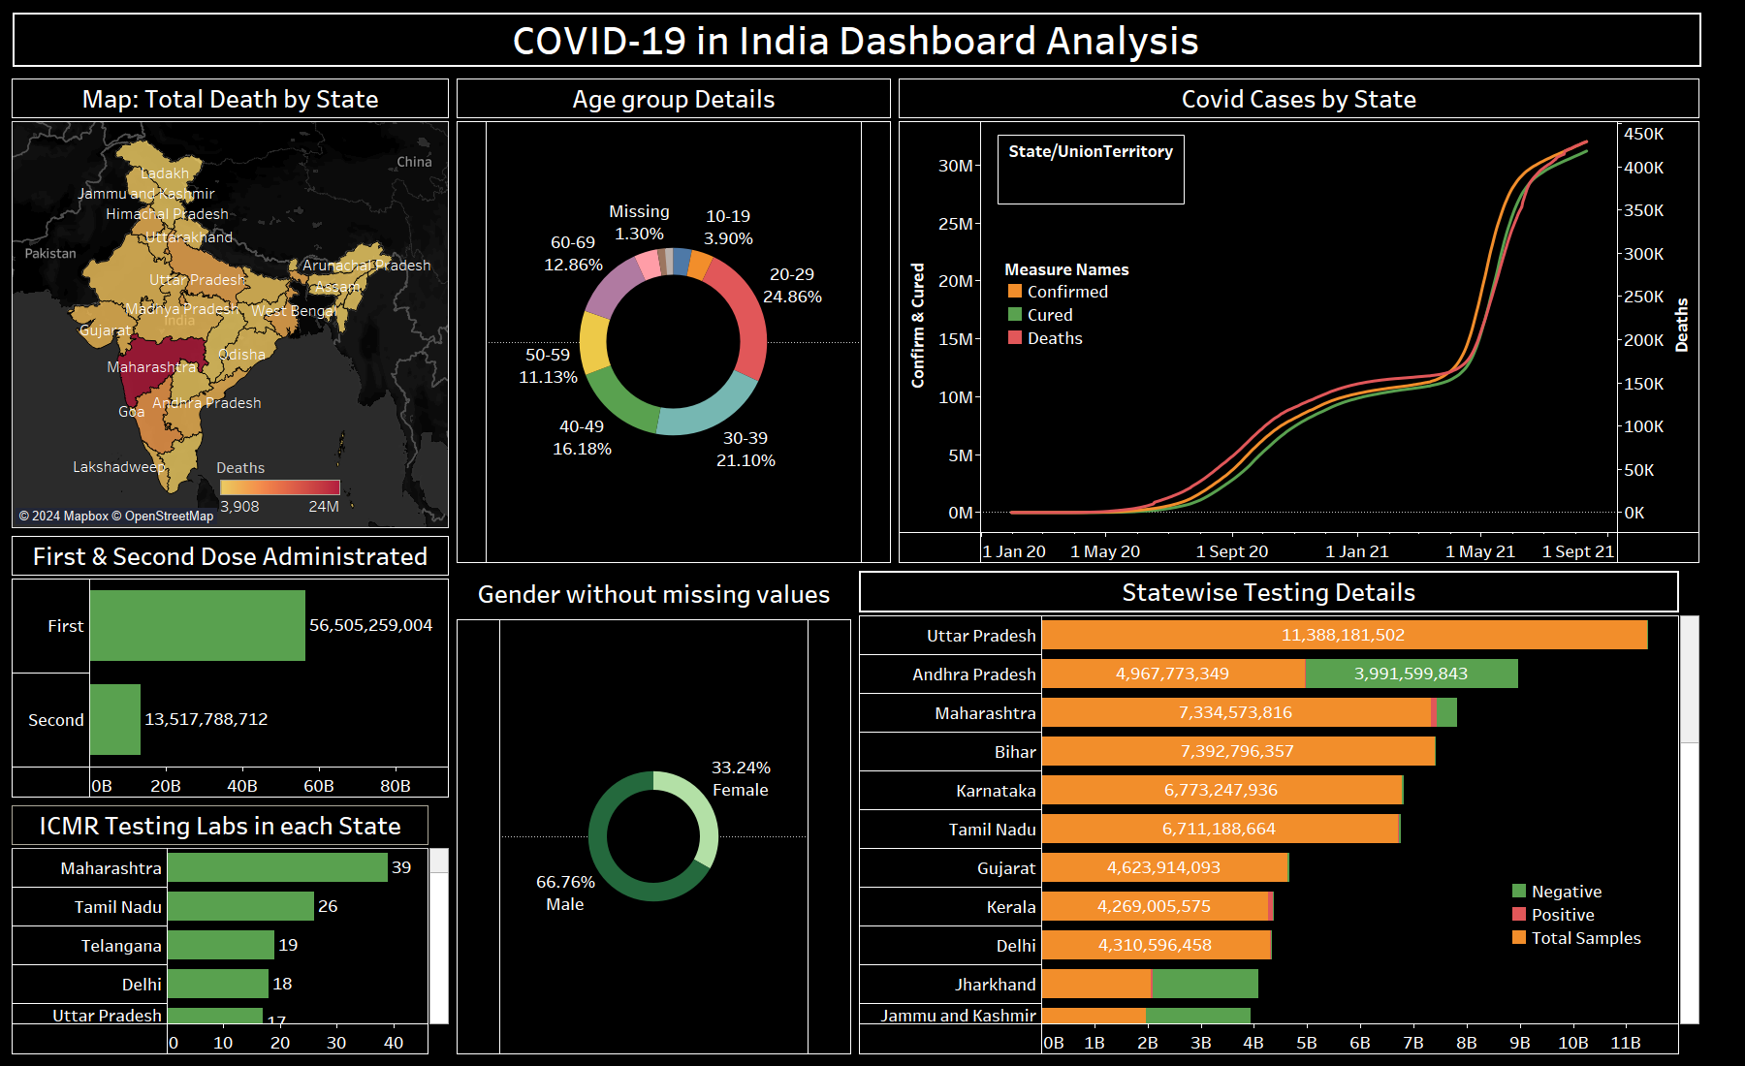Click the Ladakh label on the map
The image size is (1745, 1066).
click(x=165, y=173)
